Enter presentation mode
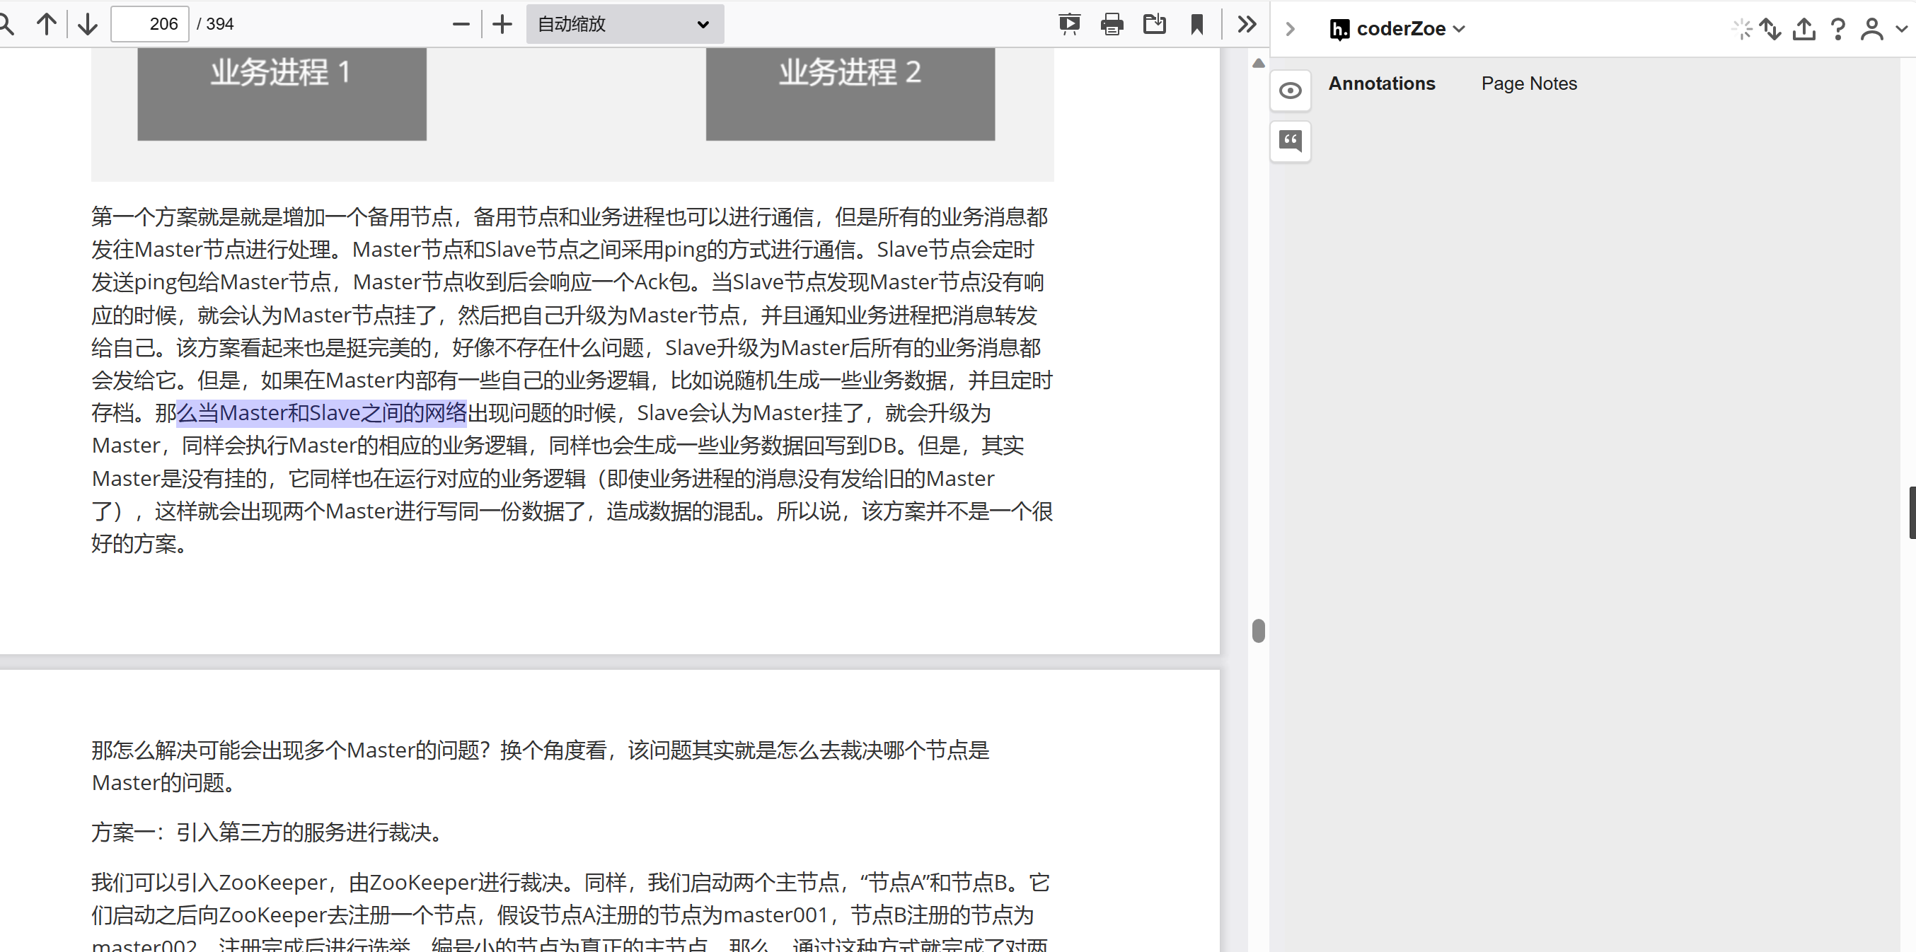The image size is (1916, 952). [1069, 23]
